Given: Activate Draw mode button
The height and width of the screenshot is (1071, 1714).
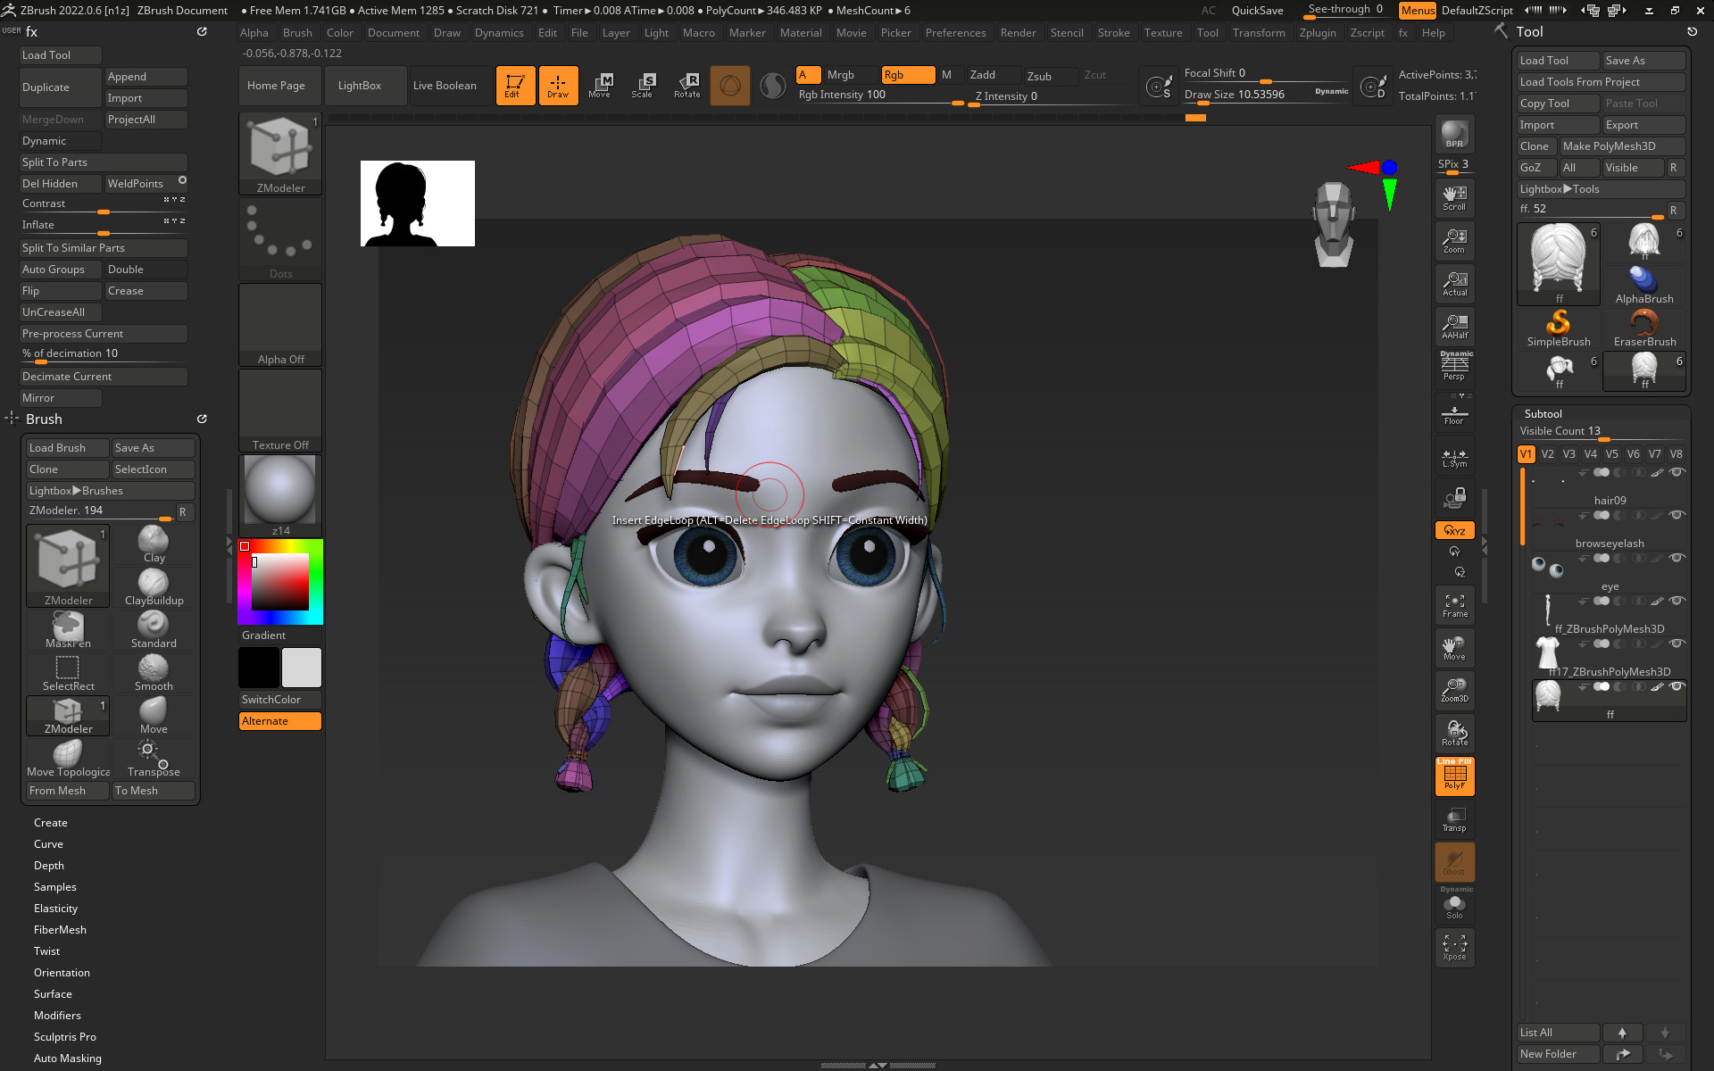Looking at the screenshot, I should [558, 86].
